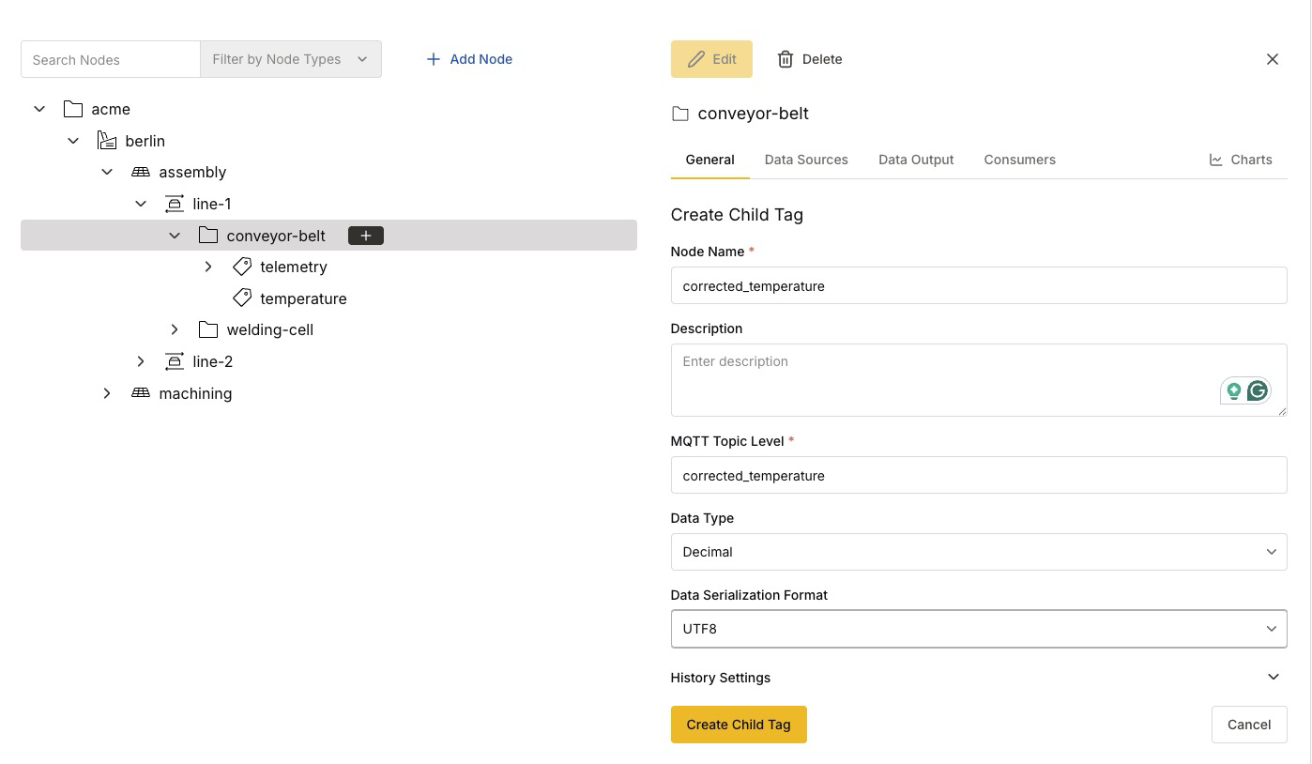The height and width of the screenshot is (764, 1312).
Task: Click the folder icon in conveyor-belt header
Action: (680, 114)
